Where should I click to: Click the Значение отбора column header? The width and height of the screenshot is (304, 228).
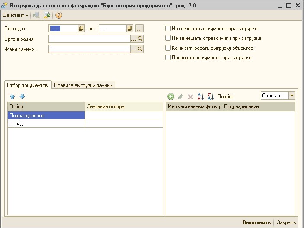pos(124,106)
